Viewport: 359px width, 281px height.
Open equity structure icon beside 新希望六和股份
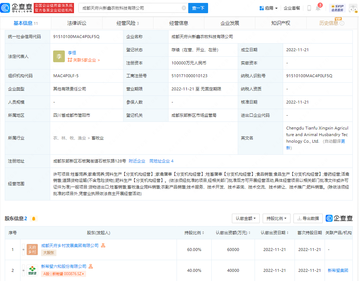click(91, 266)
